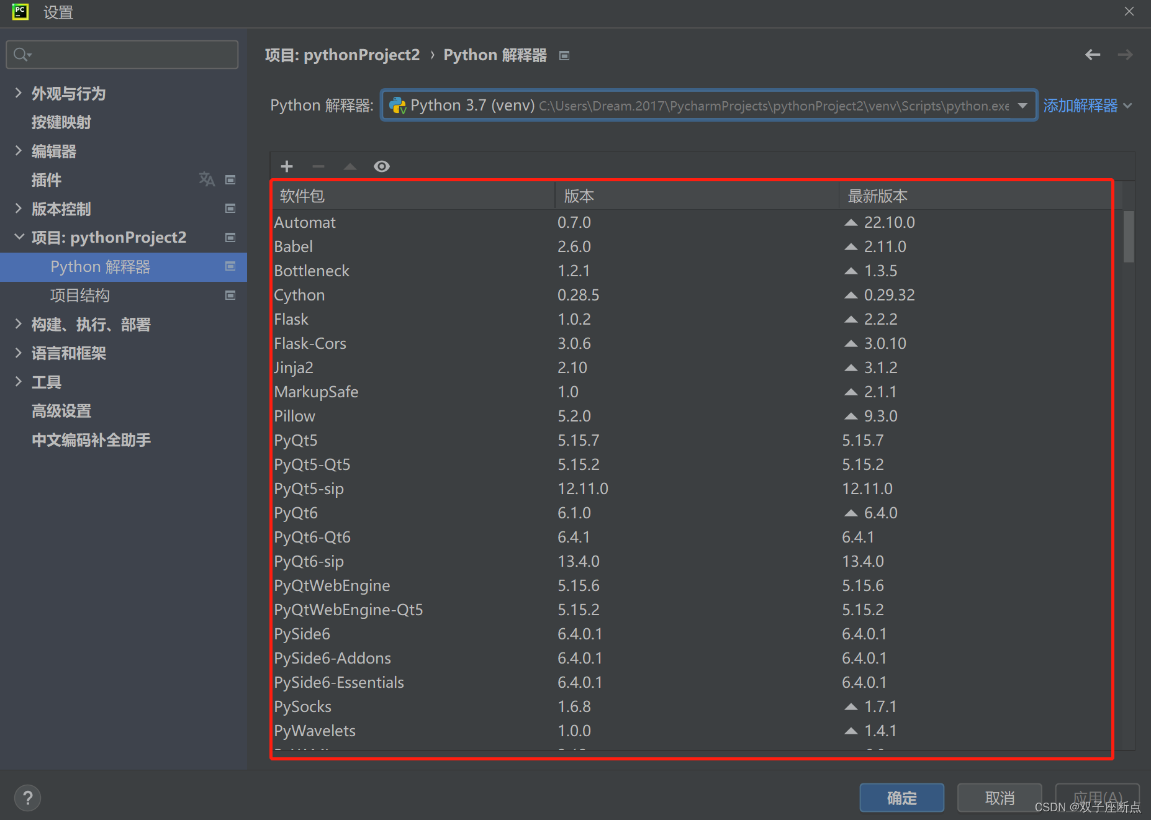Click the settings search input field
The image size is (1151, 820).
point(122,55)
